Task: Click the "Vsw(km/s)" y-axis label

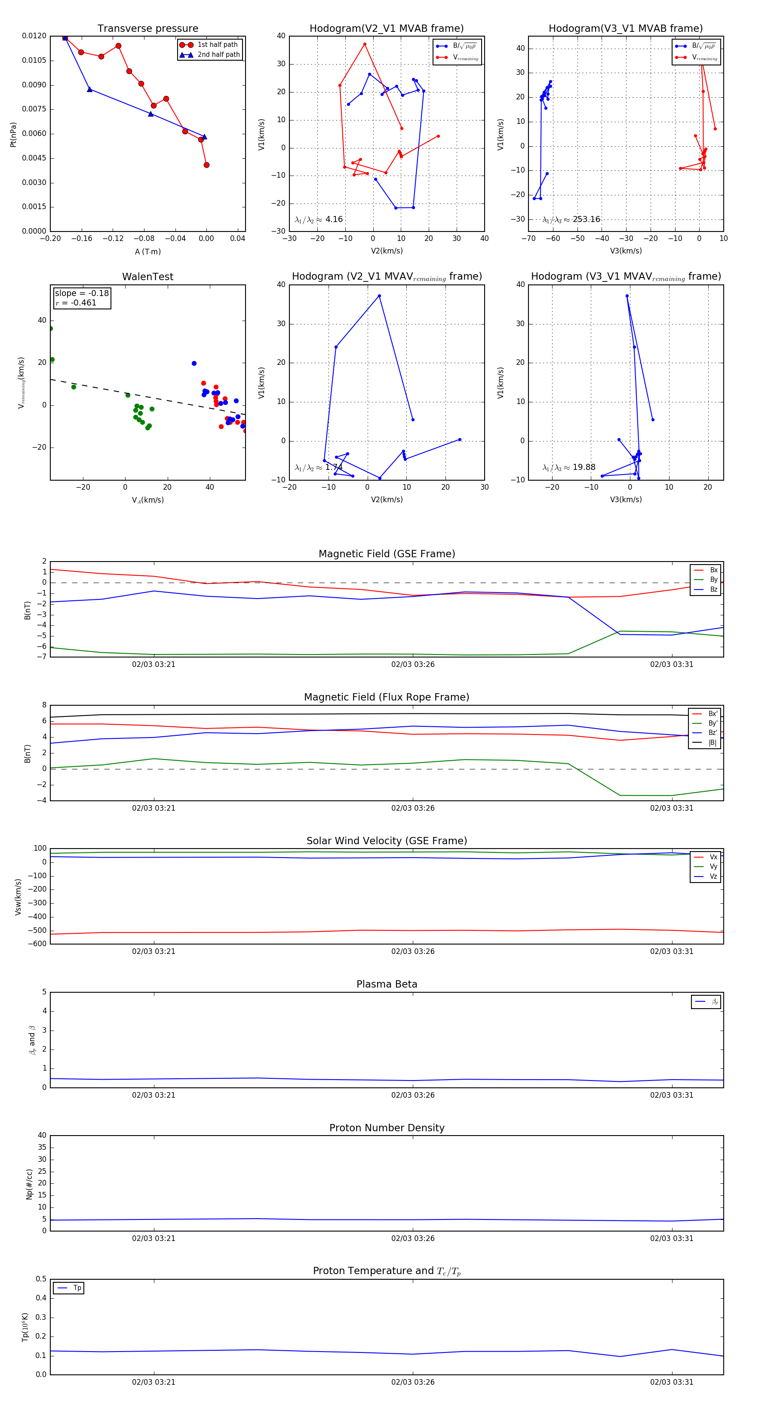Action: coord(18,897)
